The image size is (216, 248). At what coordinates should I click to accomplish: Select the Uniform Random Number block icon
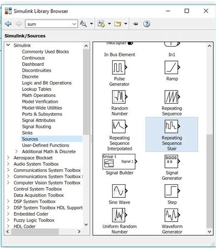(x=119, y=215)
